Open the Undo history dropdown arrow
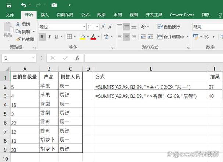The image size is (223, 162). click(30, 5)
